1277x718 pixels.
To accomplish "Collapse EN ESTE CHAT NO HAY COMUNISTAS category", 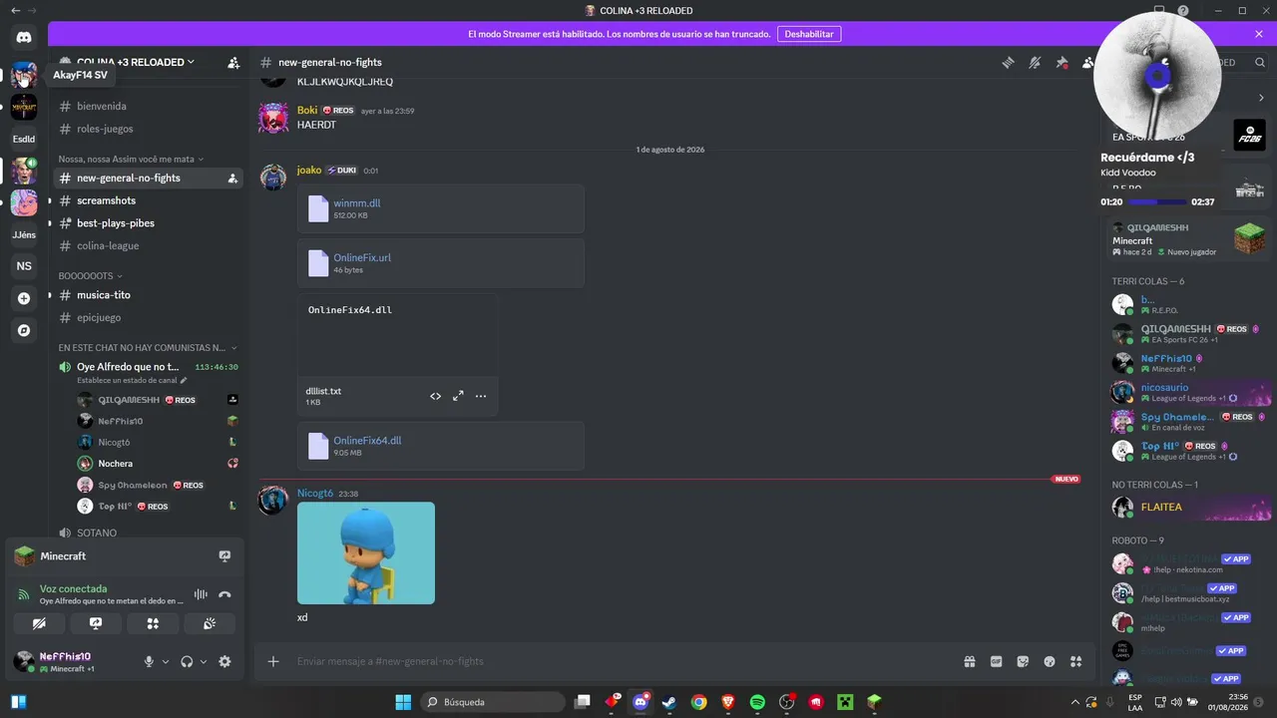I will point(148,348).
